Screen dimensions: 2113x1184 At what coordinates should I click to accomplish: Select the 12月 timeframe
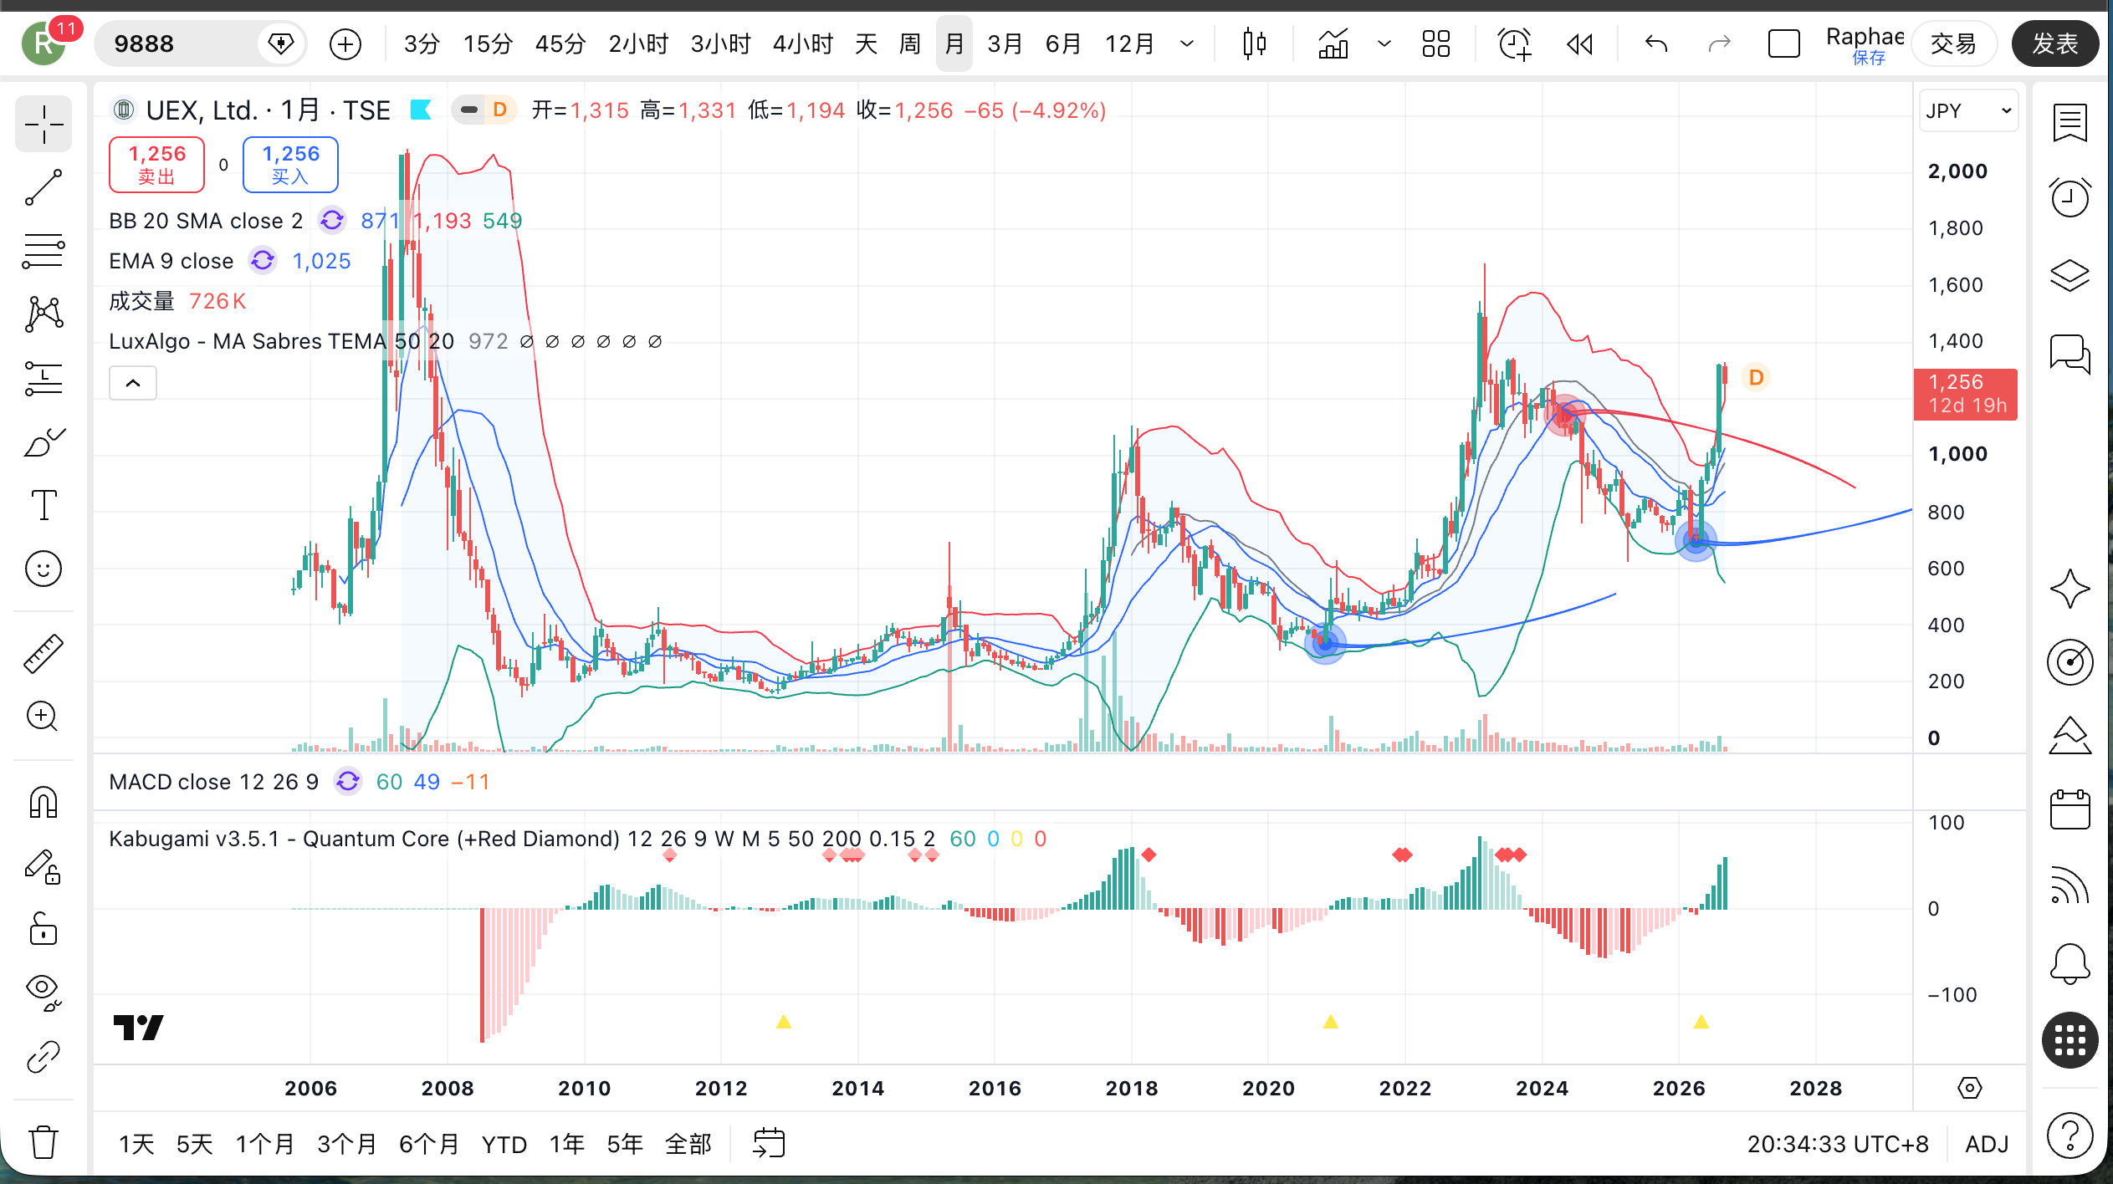pyautogui.click(x=1129, y=43)
